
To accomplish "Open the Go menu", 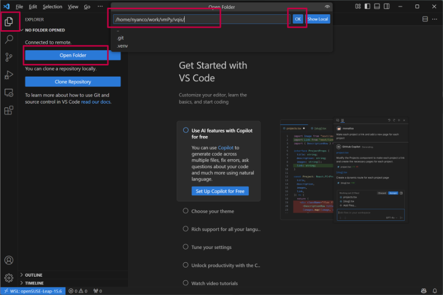I will (x=87, y=7).
